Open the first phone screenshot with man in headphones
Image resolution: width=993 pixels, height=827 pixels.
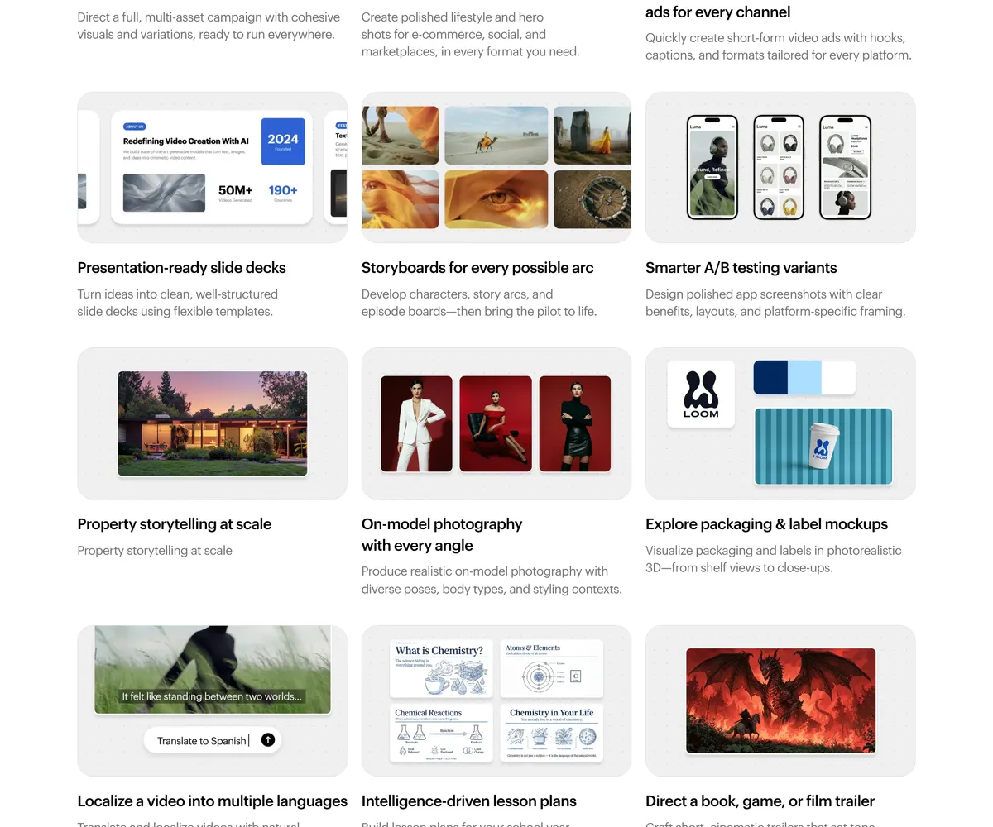(712, 167)
